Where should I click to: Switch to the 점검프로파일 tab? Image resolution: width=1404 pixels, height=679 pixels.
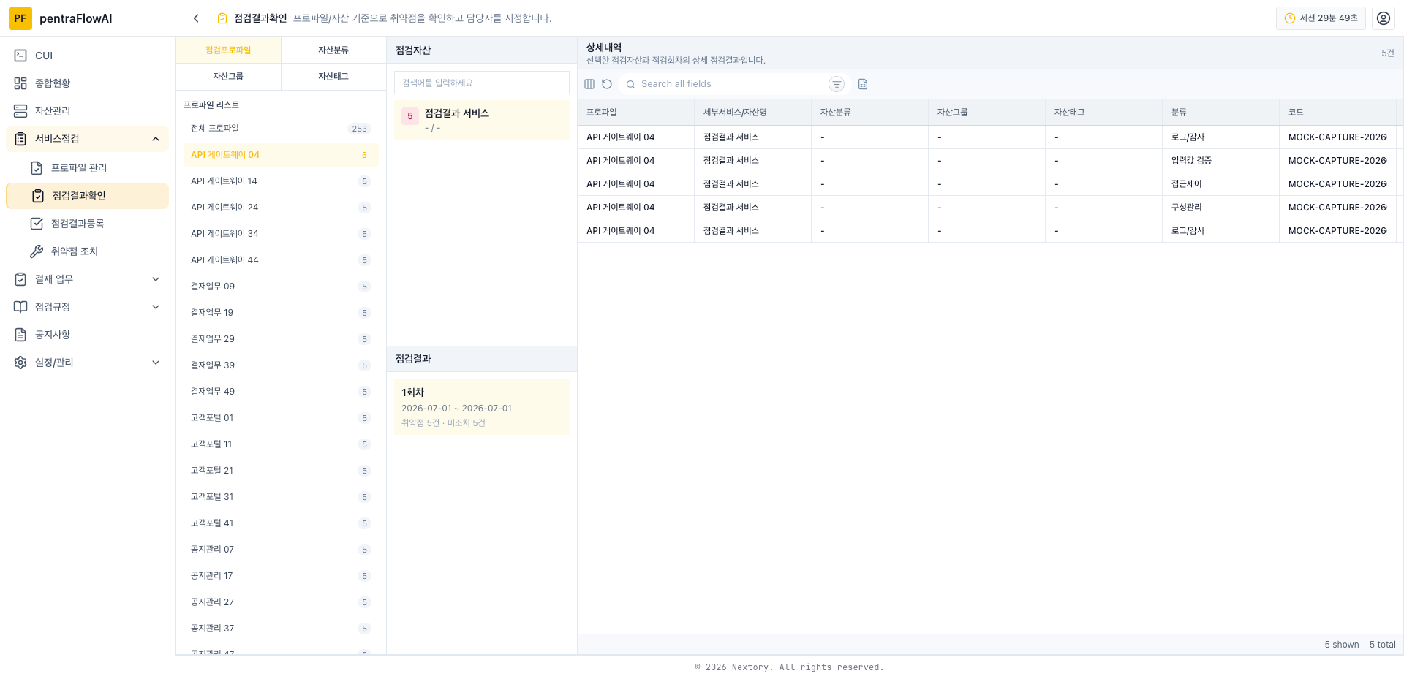228,50
